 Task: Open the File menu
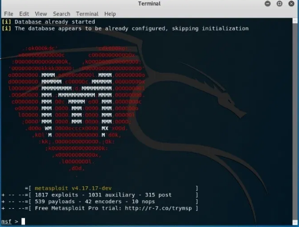point(9,14)
